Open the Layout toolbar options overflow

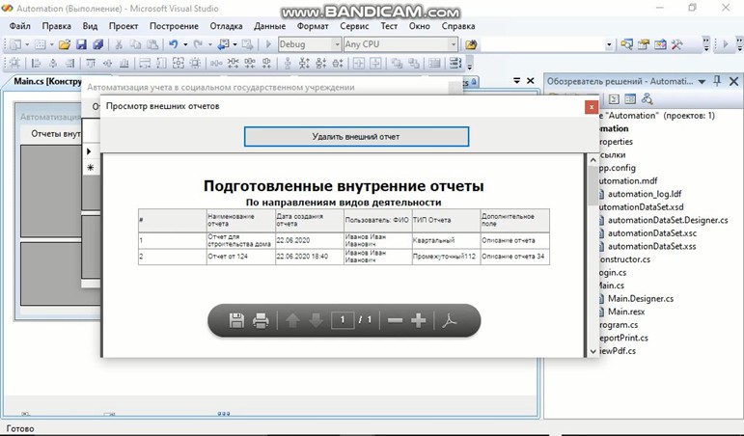click(470, 64)
